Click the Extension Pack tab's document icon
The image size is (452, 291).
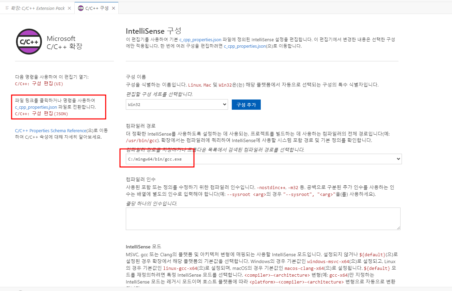point(7,8)
